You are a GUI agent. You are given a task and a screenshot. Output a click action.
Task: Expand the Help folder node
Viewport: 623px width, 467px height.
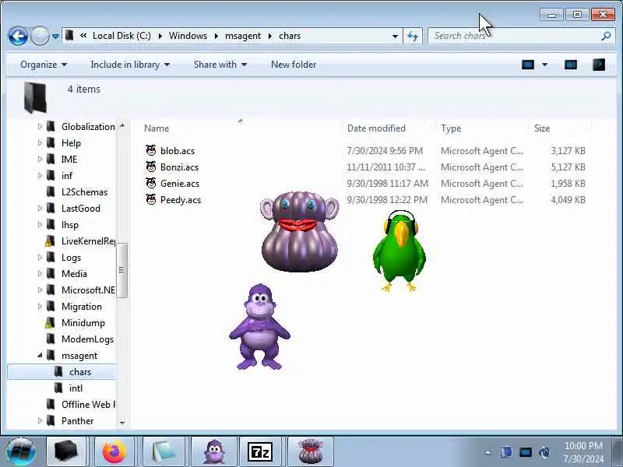(40, 142)
